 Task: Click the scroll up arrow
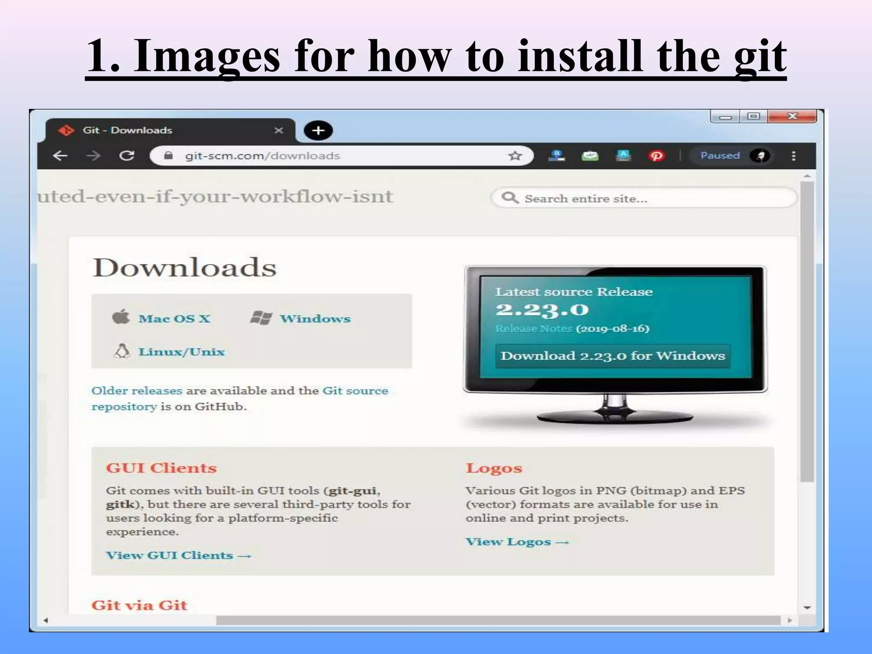click(807, 175)
